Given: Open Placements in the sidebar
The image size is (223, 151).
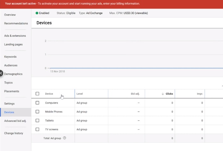Looking at the screenshot, I should pyautogui.click(x=12, y=91).
